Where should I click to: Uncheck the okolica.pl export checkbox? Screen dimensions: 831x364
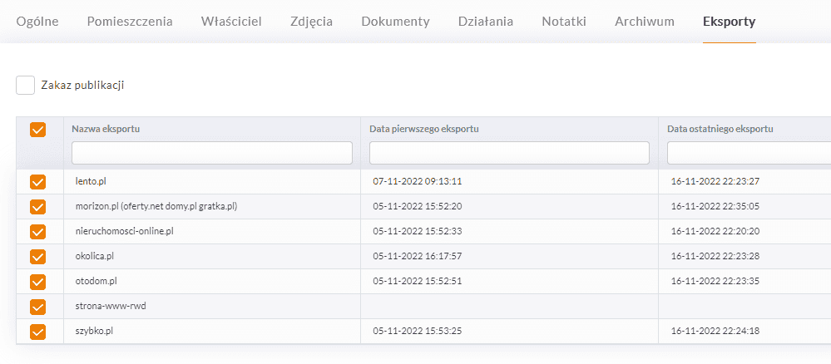[37, 257]
